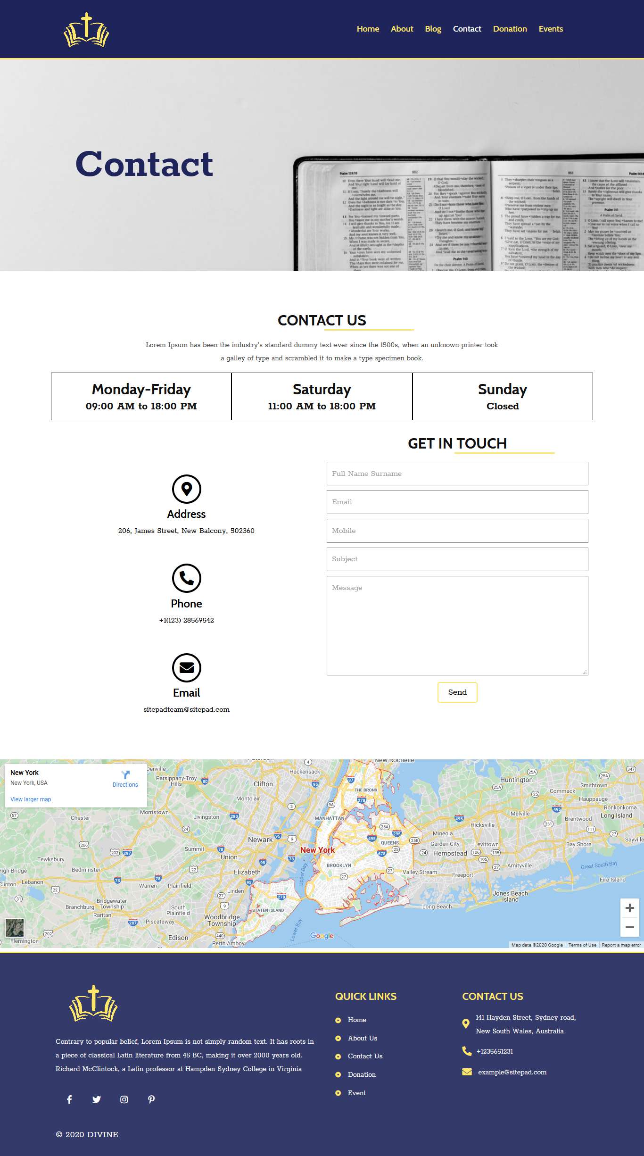This screenshot has width=644, height=1156.
Task: Open the Home menu item
Action: click(x=368, y=29)
